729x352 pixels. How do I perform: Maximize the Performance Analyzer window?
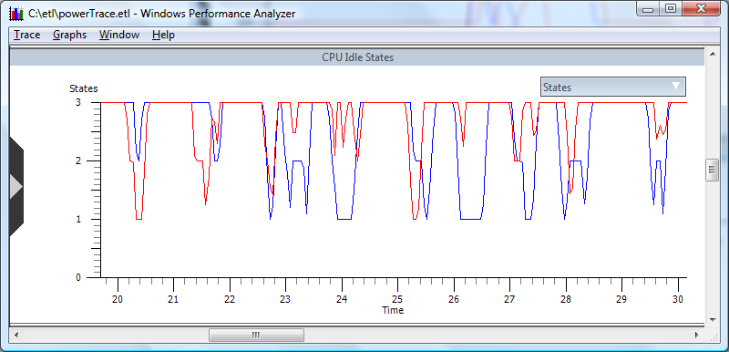click(671, 9)
